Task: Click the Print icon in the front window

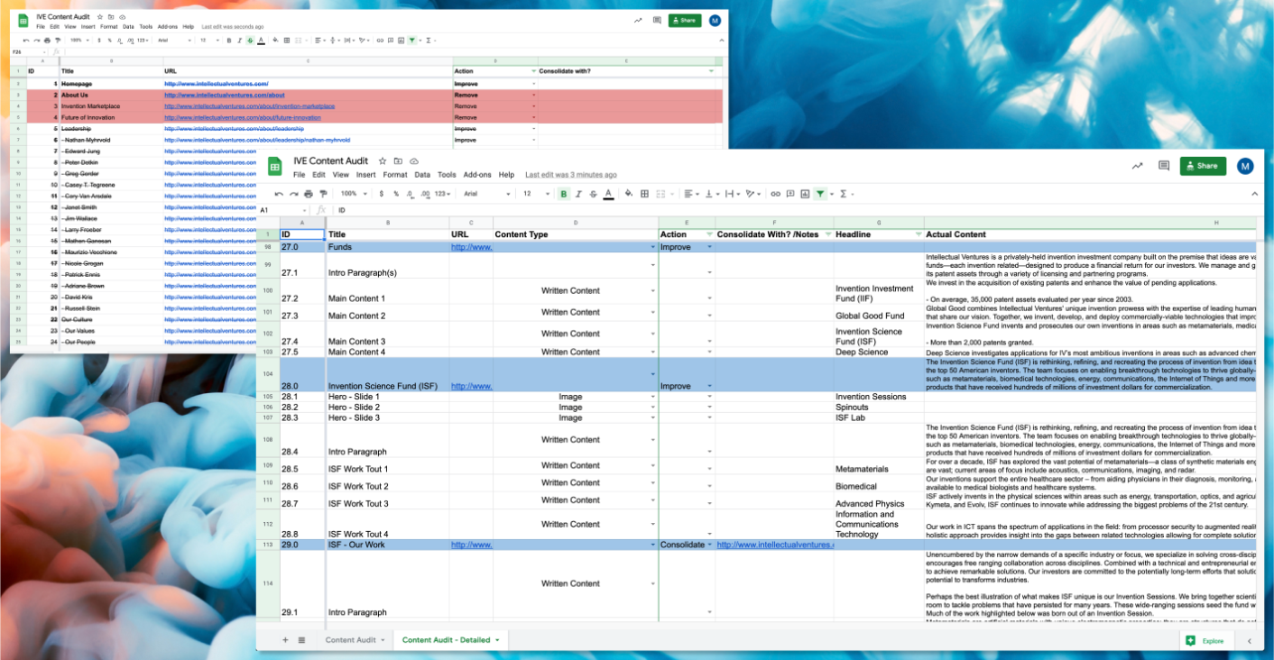Action: point(309,194)
